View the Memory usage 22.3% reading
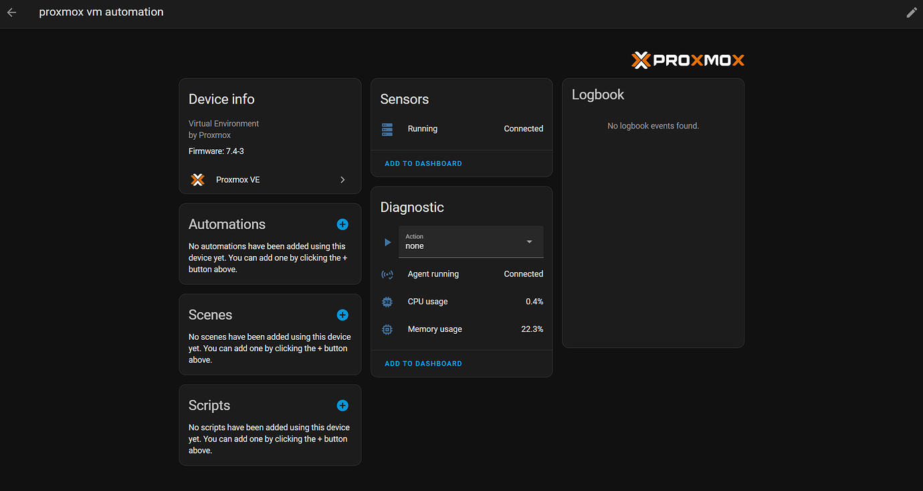The height and width of the screenshot is (491, 923). point(533,329)
